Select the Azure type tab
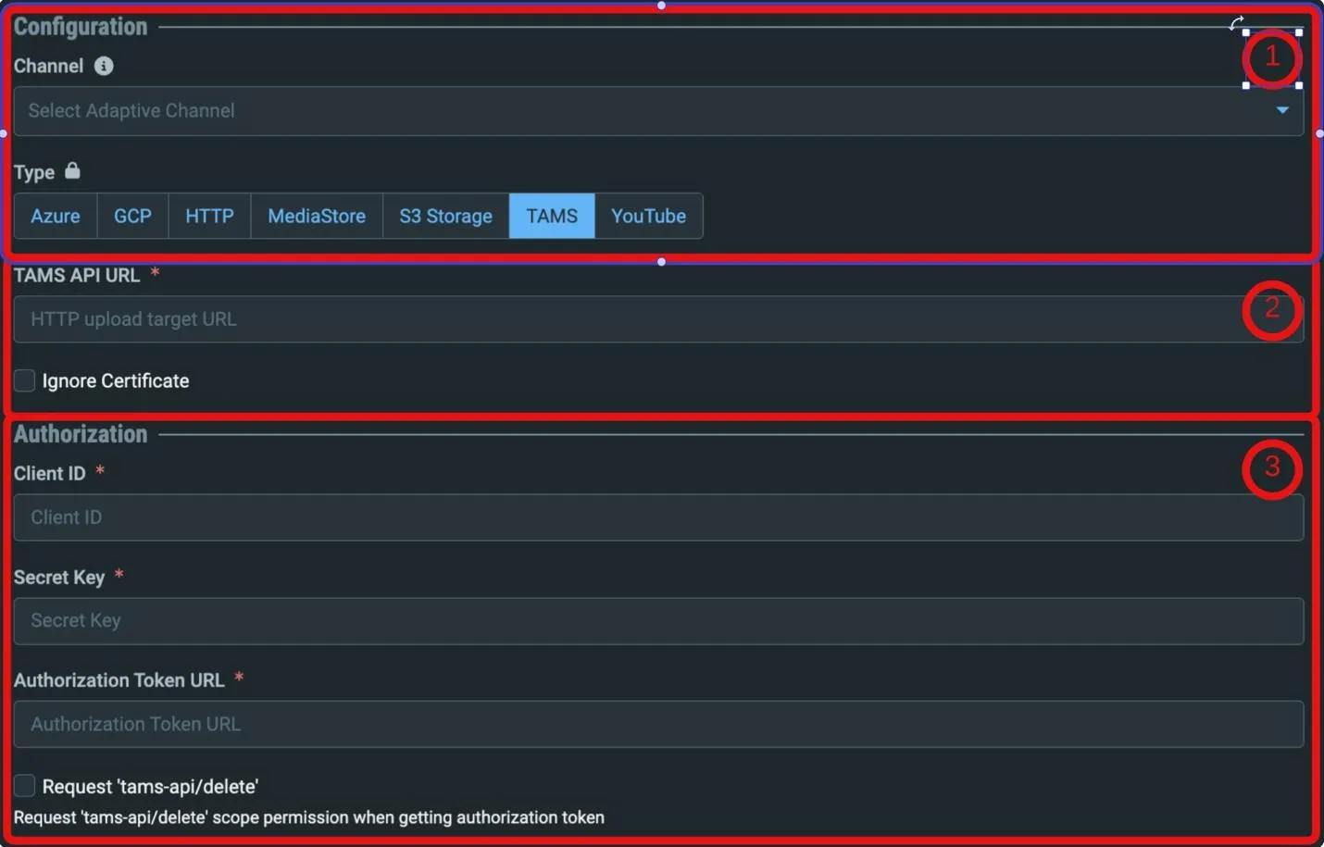 [56, 216]
